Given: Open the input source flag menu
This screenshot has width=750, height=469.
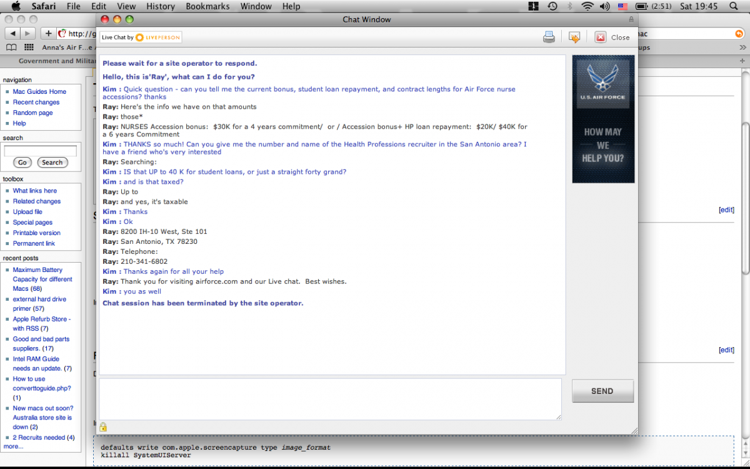Looking at the screenshot, I should (622, 6).
